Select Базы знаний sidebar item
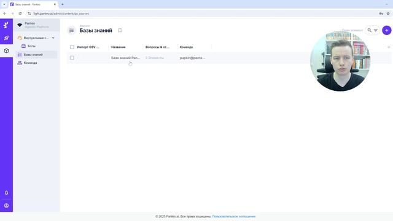The height and width of the screenshot is (221, 393). coord(37,55)
